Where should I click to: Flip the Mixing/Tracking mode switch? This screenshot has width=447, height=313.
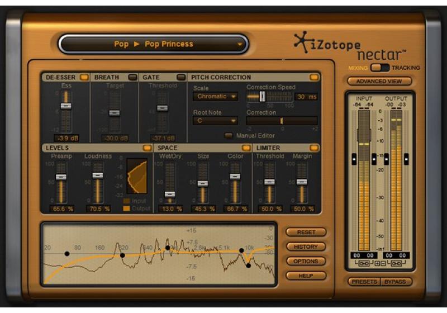point(380,68)
